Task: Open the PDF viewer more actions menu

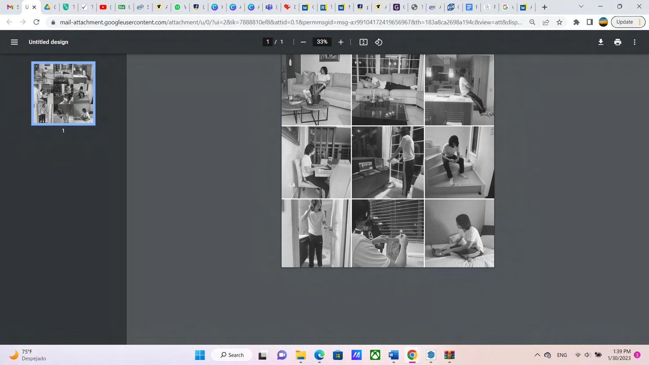Action: click(x=634, y=42)
